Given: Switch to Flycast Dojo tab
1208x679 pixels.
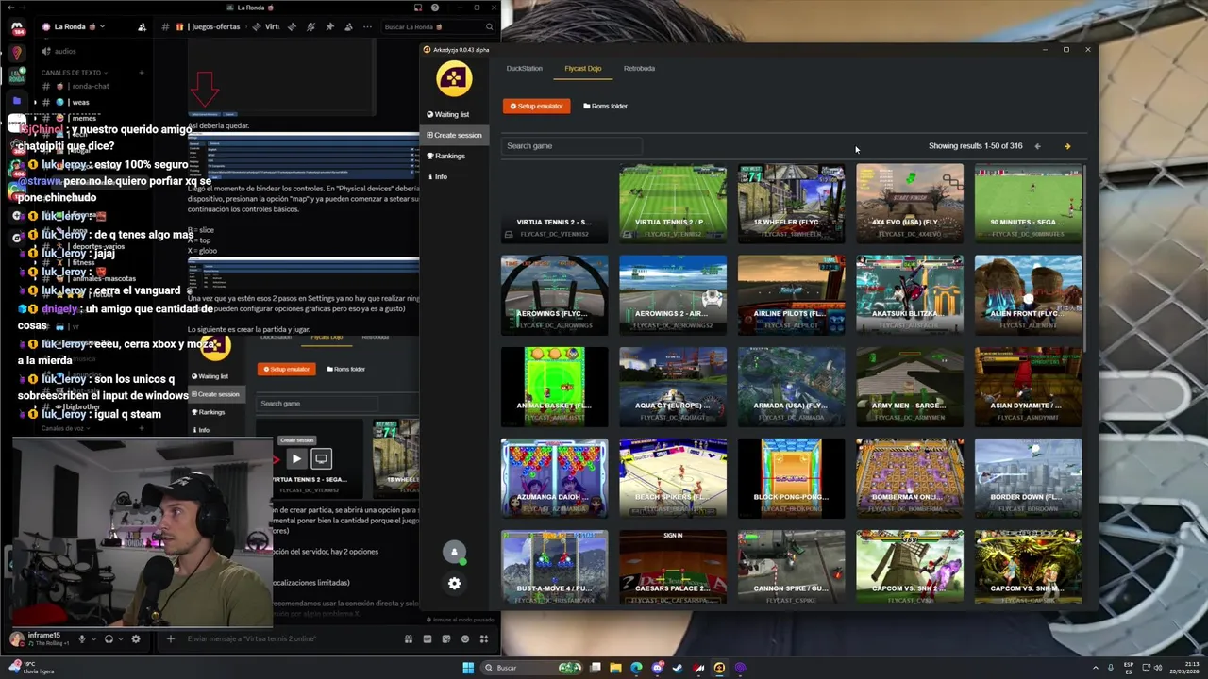Looking at the screenshot, I should click(x=582, y=69).
